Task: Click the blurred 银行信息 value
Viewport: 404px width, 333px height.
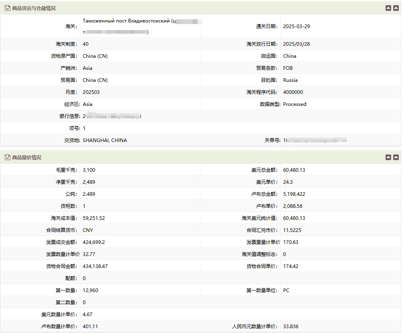Action: pos(112,116)
